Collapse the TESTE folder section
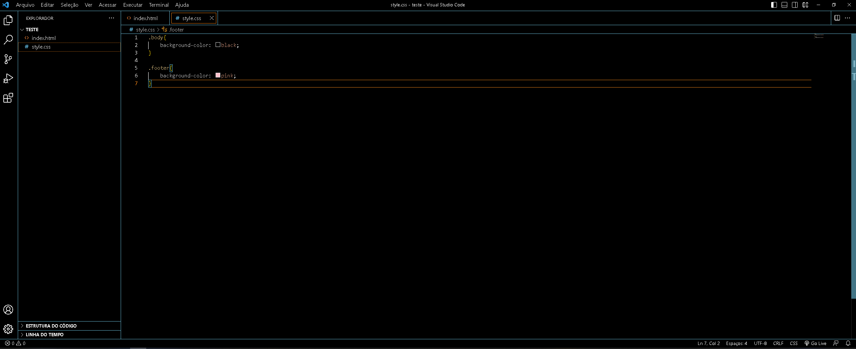 (x=69, y=30)
